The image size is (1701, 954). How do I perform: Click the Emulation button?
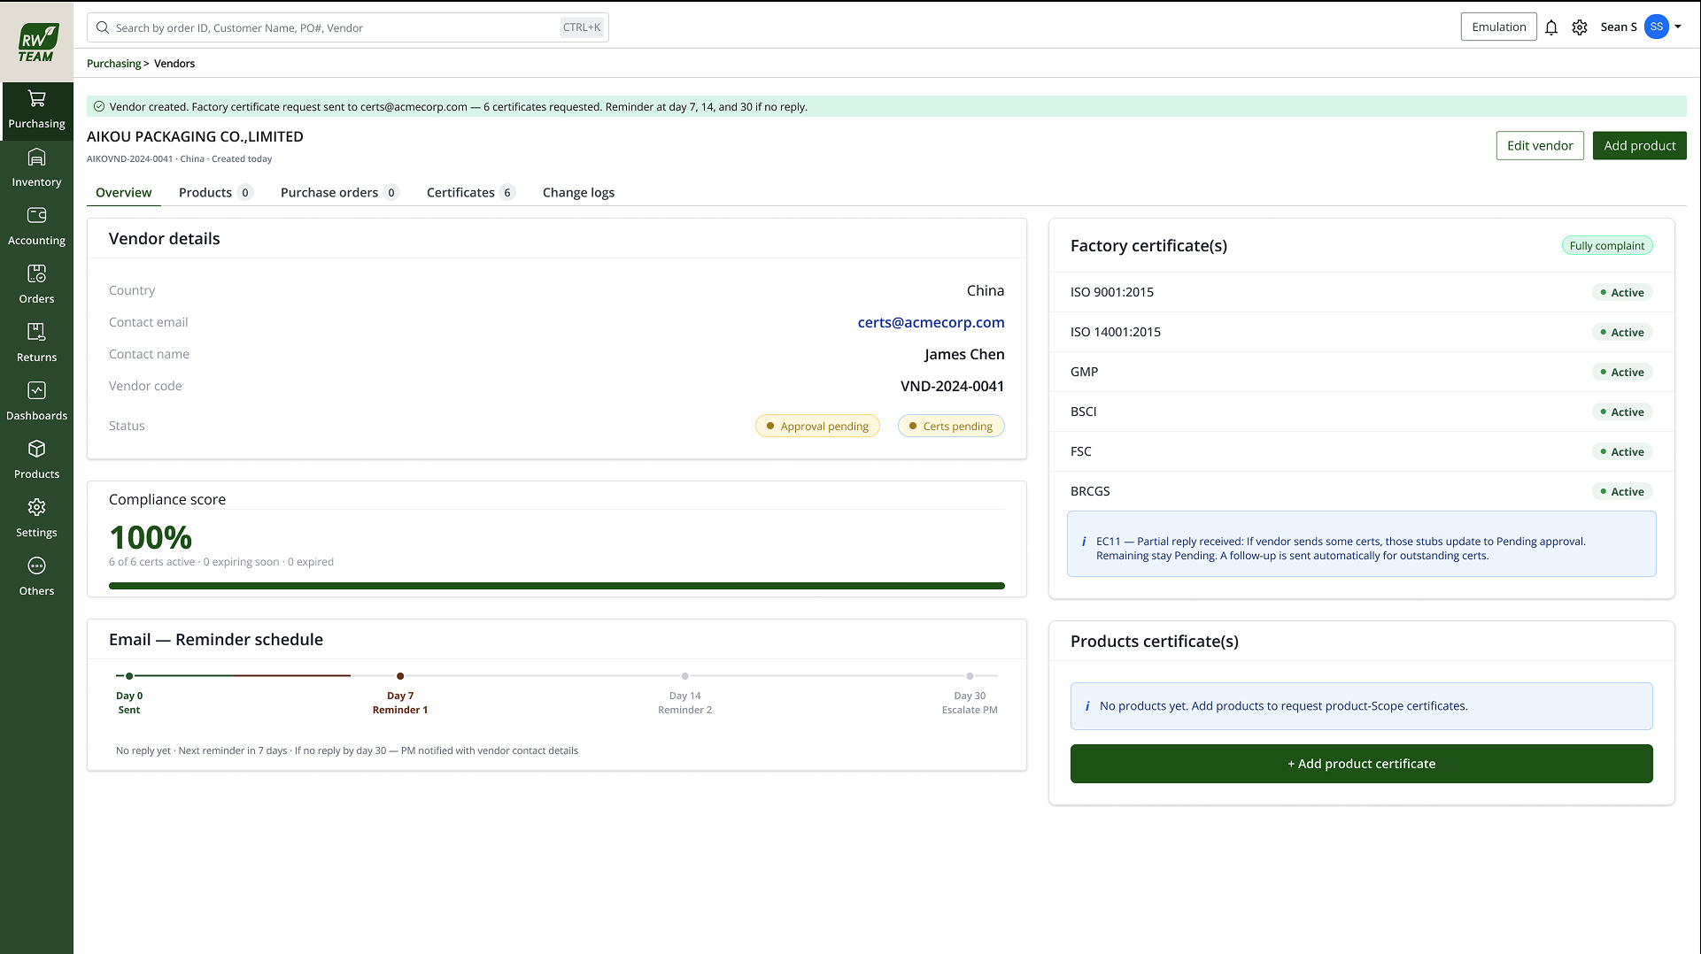coord(1498,27)
